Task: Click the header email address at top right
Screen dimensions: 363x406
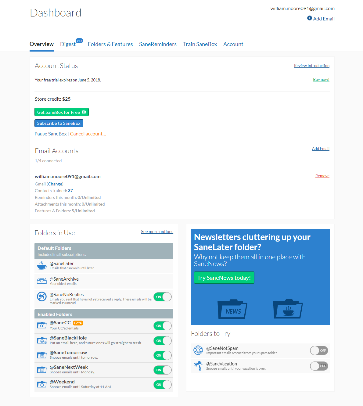Action: pos(303,9)
